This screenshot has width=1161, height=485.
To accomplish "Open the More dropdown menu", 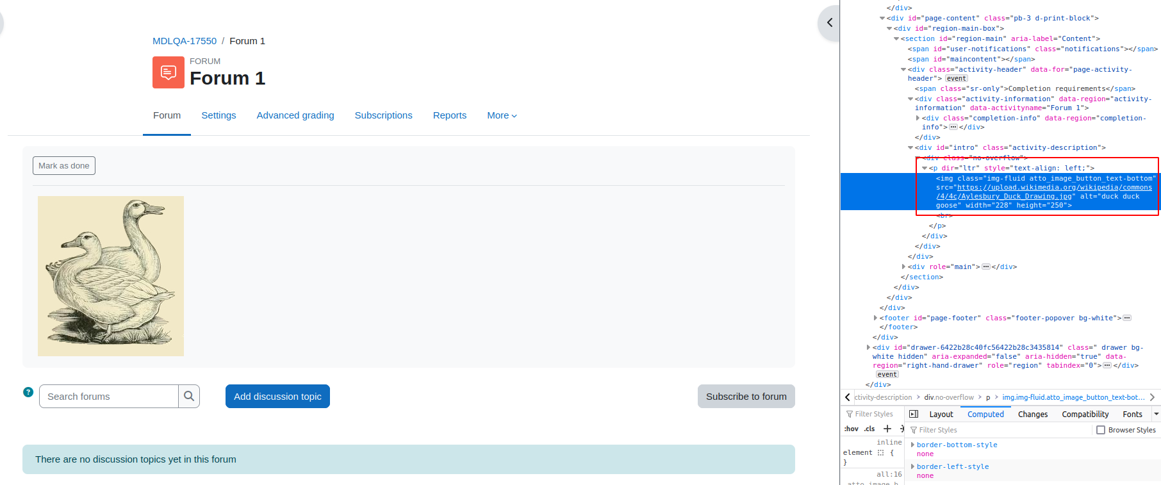I will click(x=502, y=115).
